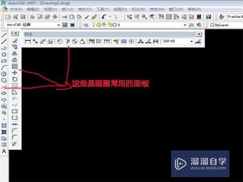Choose the Offset tool
243x182 pixels.
click(15, 60)
